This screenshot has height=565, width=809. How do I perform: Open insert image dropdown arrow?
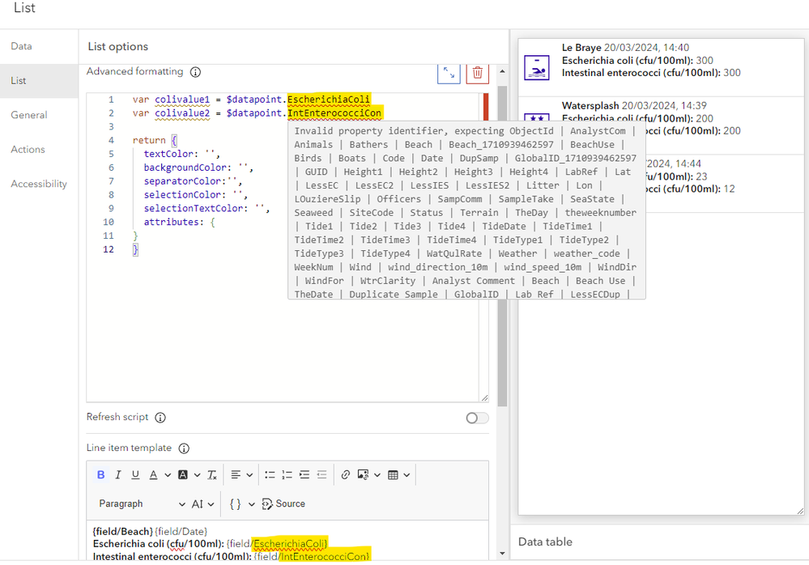377,475
